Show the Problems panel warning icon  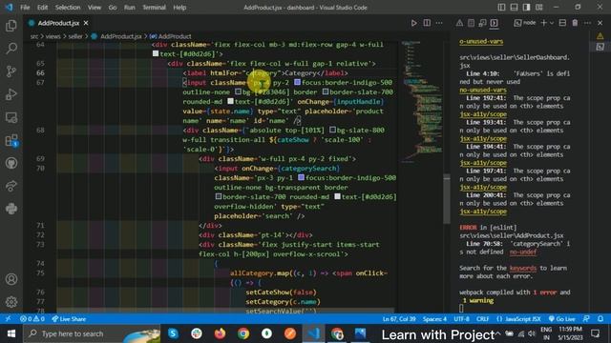(459, 23)
